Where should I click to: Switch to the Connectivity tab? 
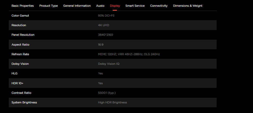coord(159,6)
